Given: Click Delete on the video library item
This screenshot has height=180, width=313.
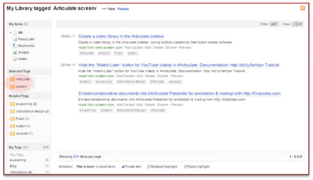Looking at the screenshot, I should point(158,48).
